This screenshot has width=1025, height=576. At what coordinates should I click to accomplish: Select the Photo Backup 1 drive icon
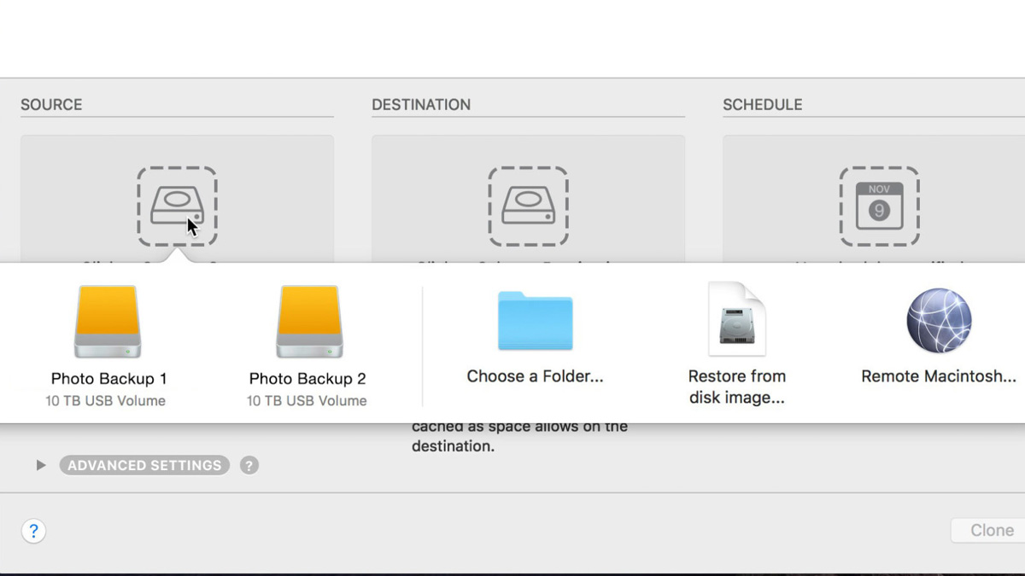[x=106, y=320]
